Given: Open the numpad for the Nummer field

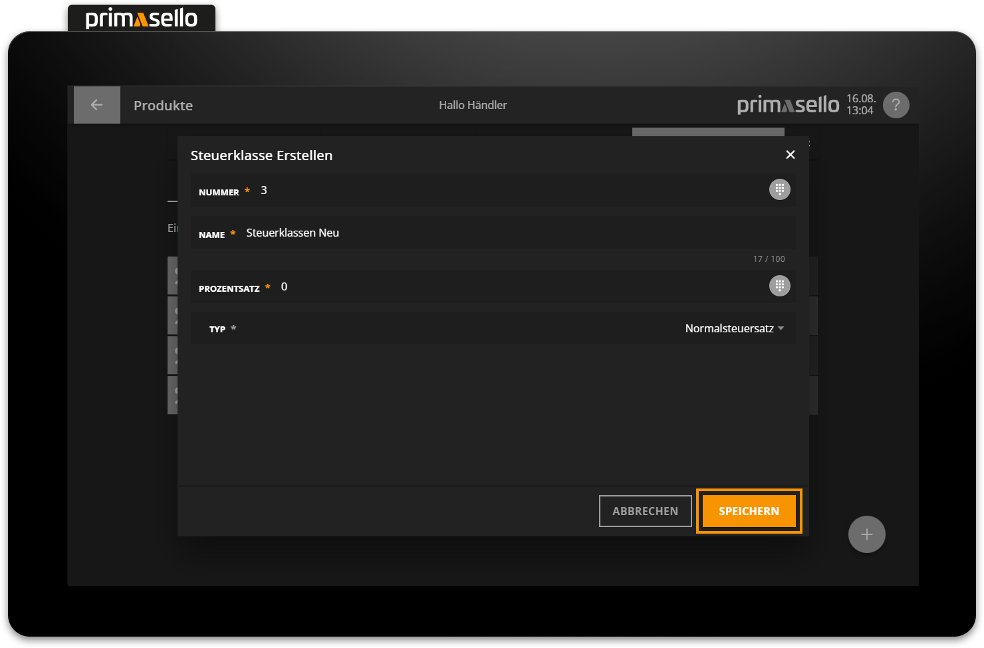Looking at the screenshot, I should 779,189.
